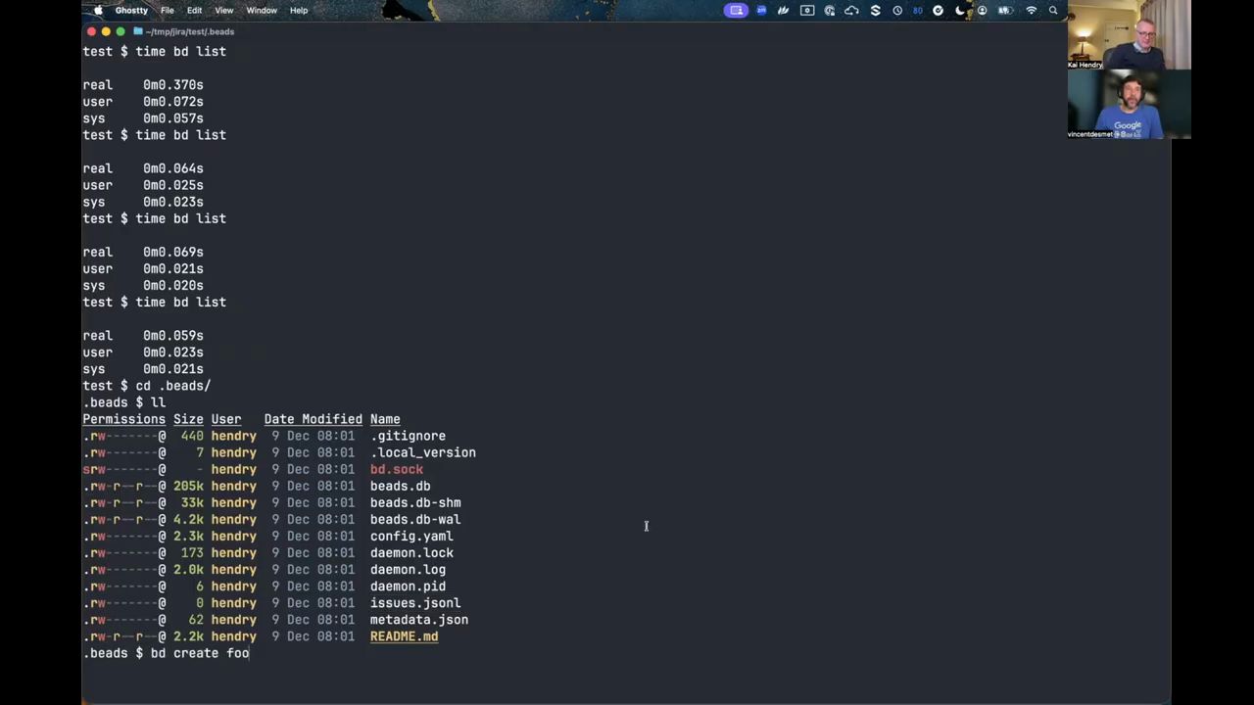
Task: Open the Wi-Fi status icon
Action: coord(1031,11)
